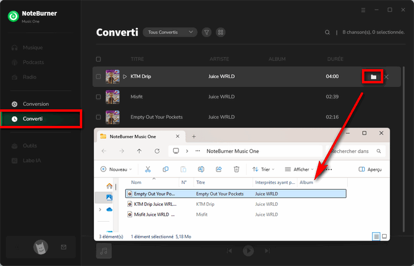Click the Rechercher dans search field

(355, 151)
